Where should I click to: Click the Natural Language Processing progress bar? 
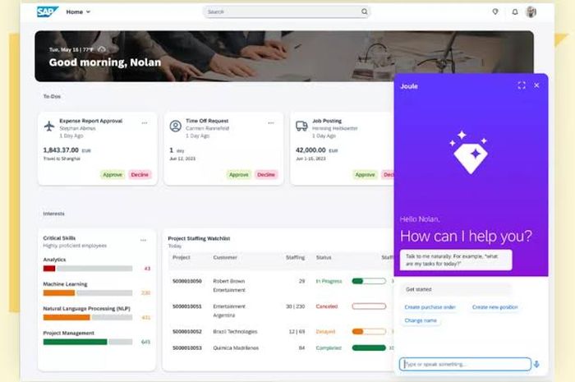coord(88,317)
